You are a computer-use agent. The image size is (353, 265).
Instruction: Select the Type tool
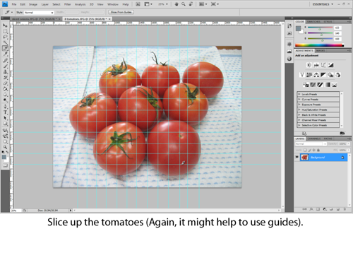point(5,112)
